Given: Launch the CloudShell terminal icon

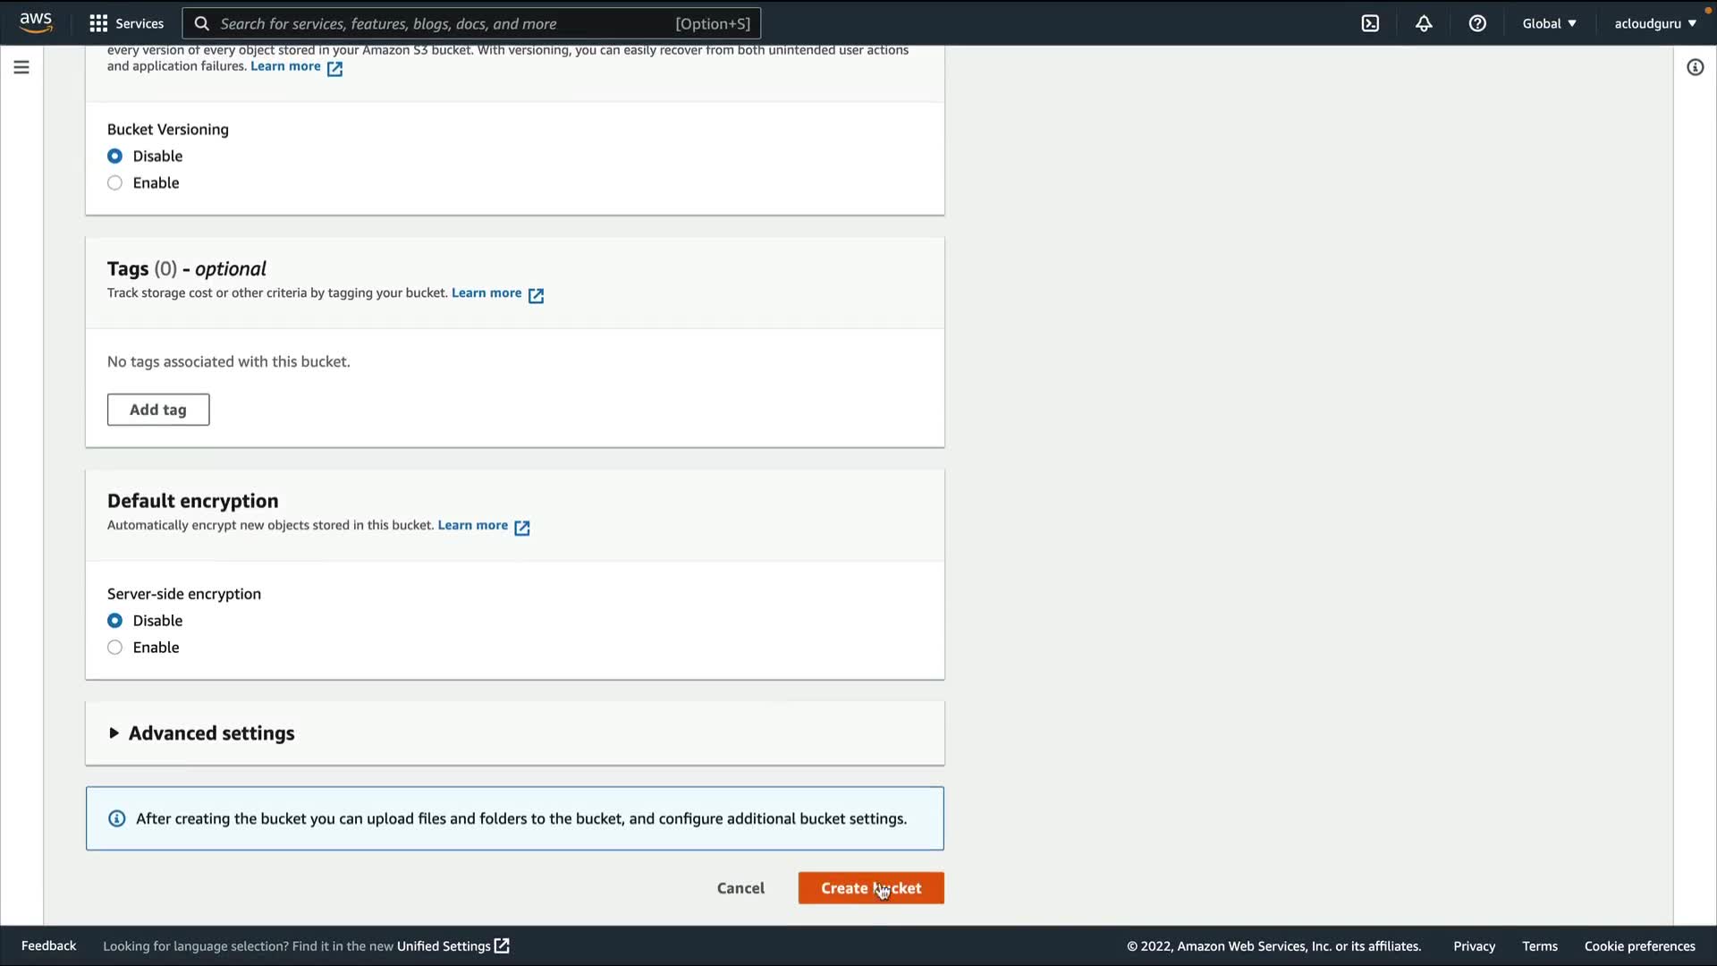Looking at the screenshot, I should point(1370,23).
